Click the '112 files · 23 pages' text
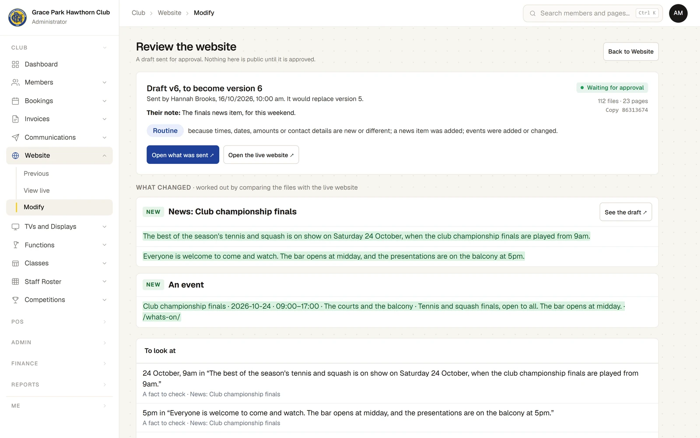The image size is (700, 438). pos(623,101)
